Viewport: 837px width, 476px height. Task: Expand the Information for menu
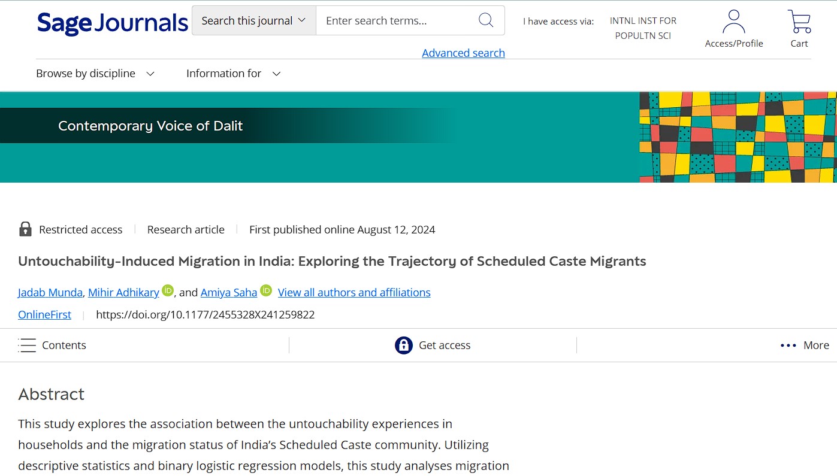(x=233, y=73)
